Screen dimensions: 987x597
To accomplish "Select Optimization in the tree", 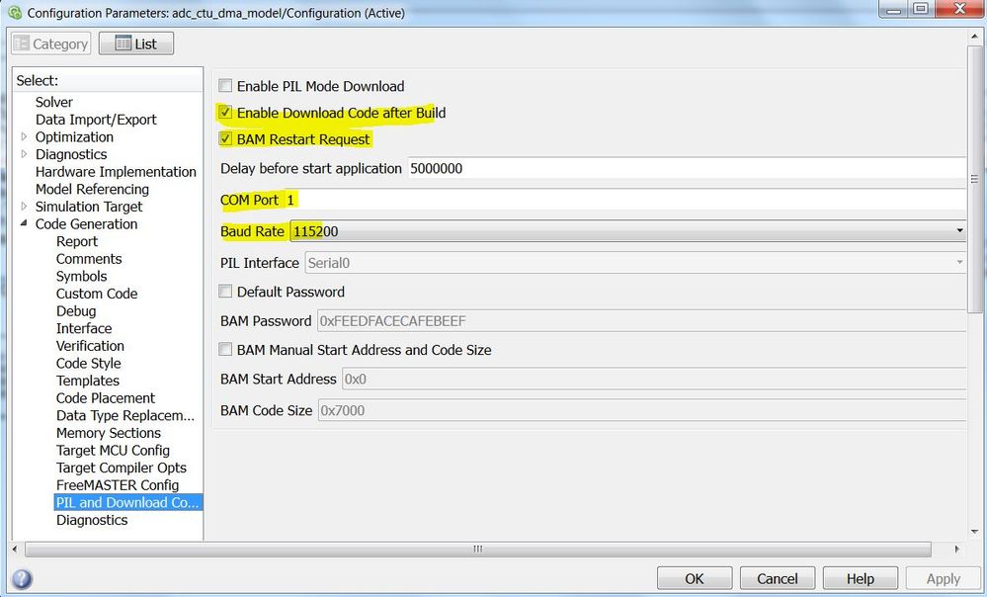I will click(74, 136).
